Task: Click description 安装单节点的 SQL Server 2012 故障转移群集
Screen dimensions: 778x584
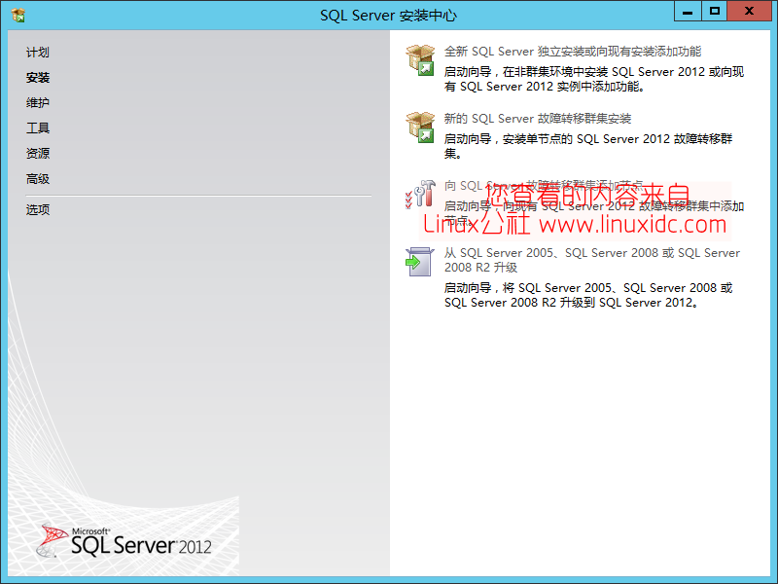Action: click(588, 146)
